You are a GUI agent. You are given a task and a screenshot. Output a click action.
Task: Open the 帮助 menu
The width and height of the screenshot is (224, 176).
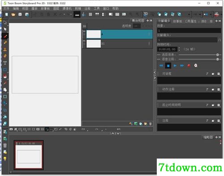115,9
